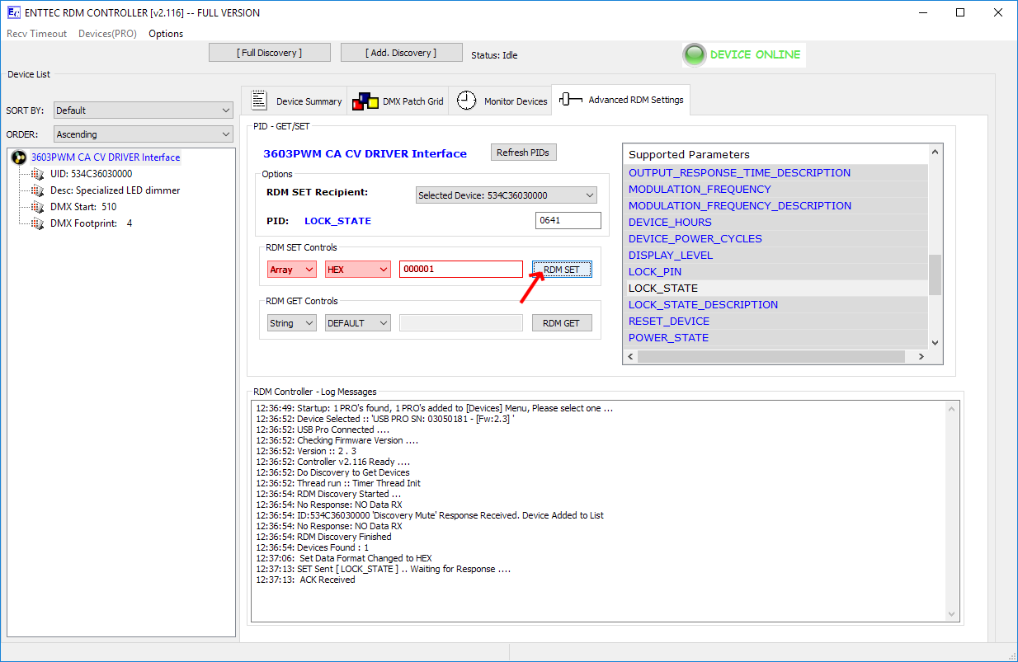Click the Monitor Devices clock icon

466,101
